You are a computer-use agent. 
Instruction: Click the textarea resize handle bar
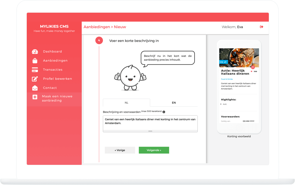pos(150,131)
